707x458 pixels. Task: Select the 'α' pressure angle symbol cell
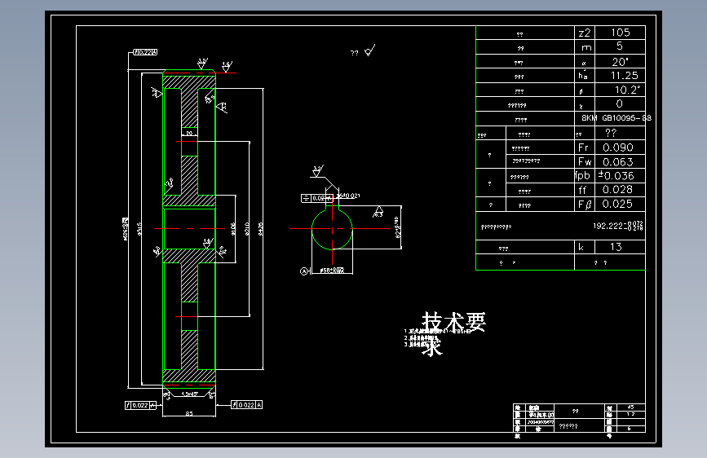(x=585, y=61)
